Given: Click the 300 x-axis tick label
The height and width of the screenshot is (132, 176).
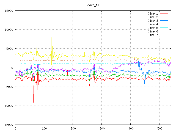Looking at the screenshot, I should [x=102, y=128].
